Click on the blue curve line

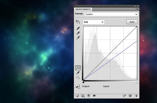pos(110,60)
